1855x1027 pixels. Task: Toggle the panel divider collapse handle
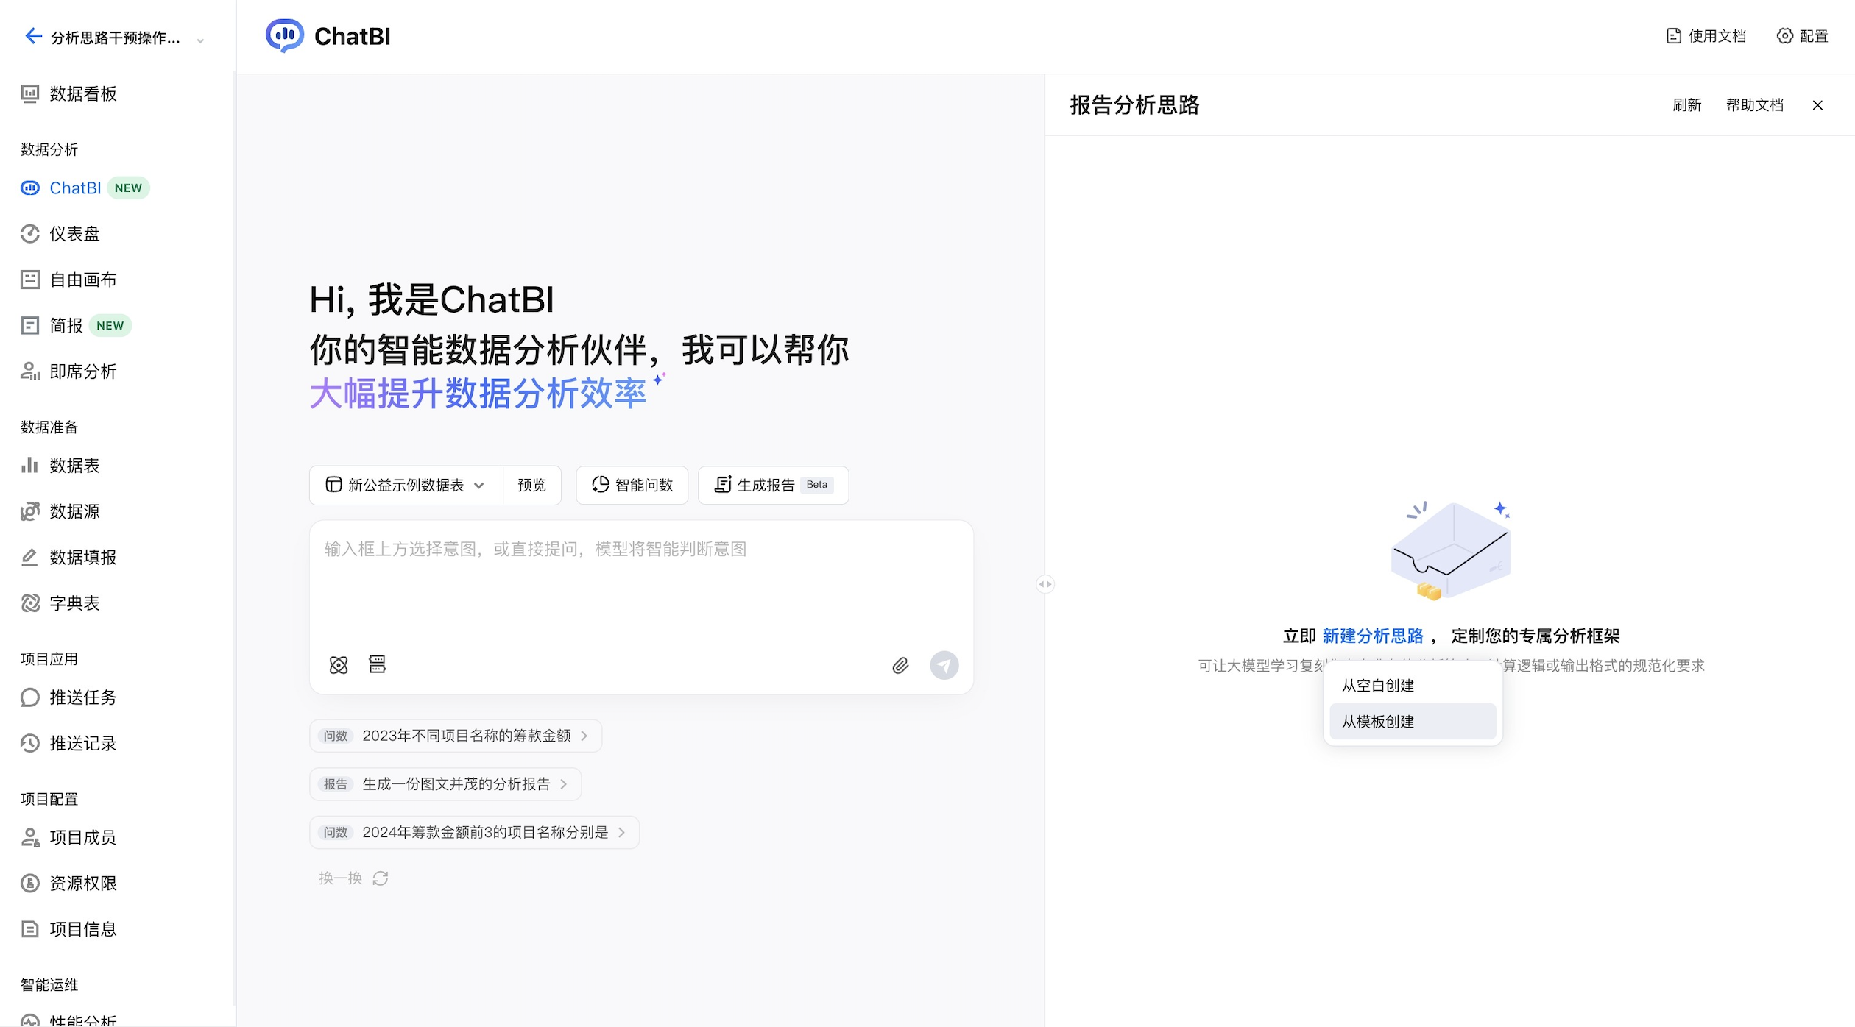(1045, 584)
